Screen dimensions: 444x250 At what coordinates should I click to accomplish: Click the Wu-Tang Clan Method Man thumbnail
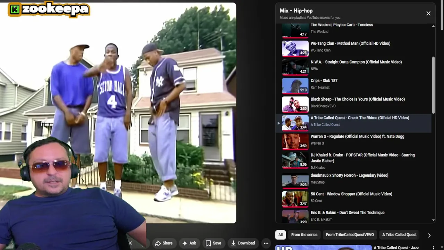295,48
